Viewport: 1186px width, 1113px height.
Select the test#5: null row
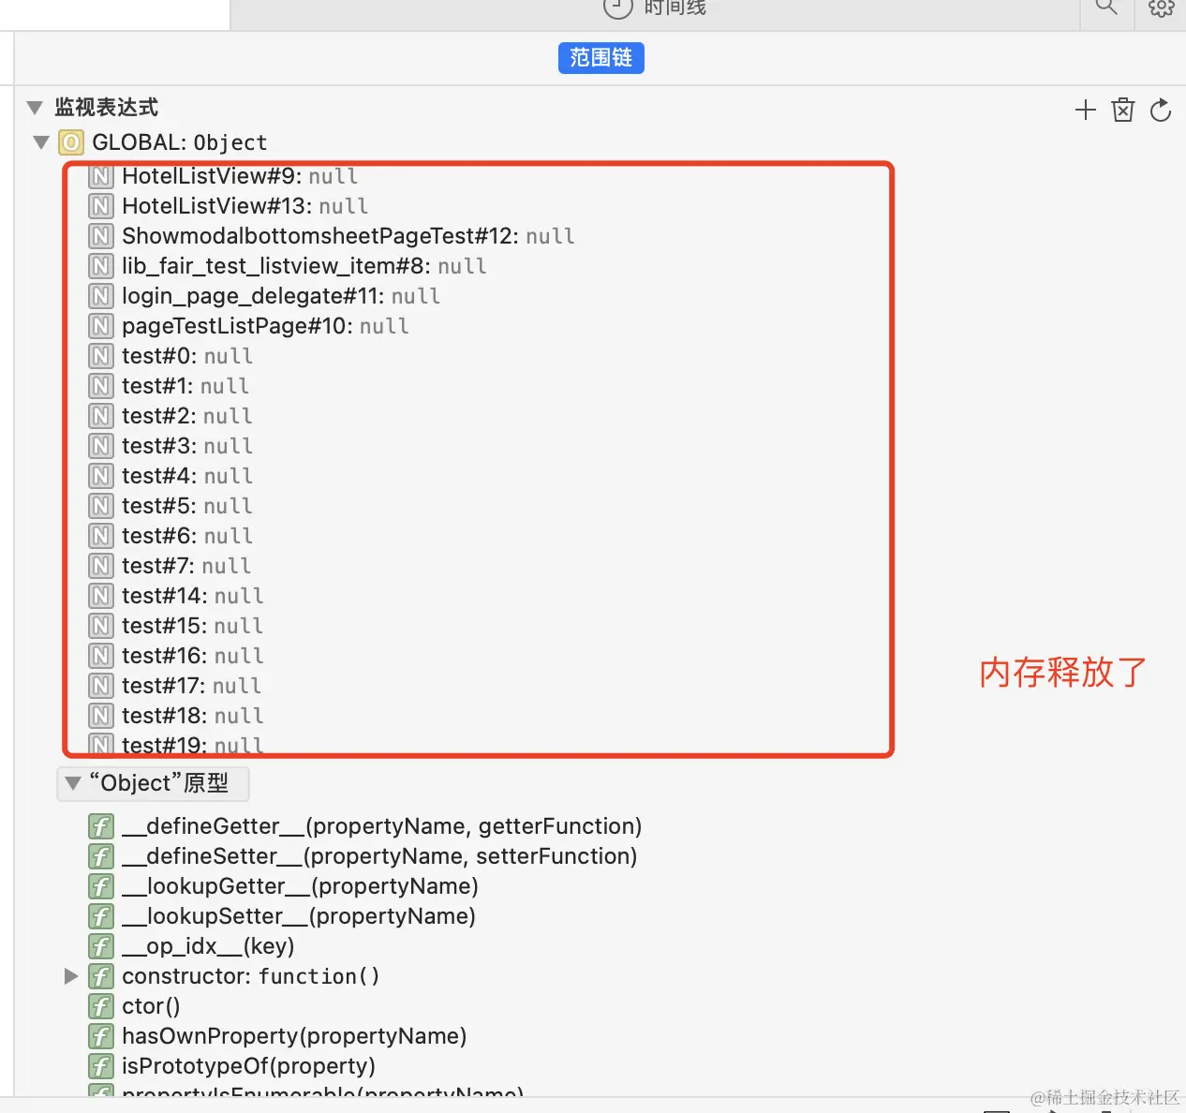pyautogui.click(x=170, y=506)
